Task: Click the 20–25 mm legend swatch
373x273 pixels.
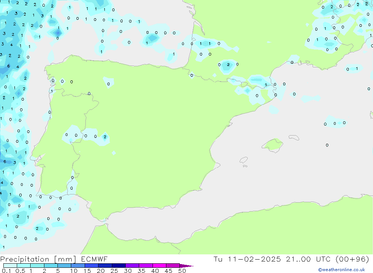Action: (105, 266)
